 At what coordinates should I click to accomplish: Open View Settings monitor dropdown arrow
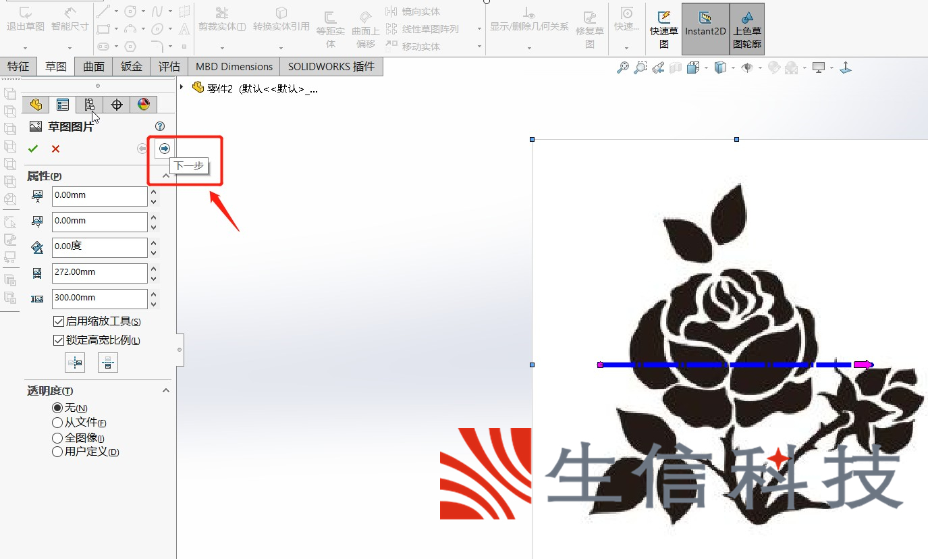[x=832, y=68]
